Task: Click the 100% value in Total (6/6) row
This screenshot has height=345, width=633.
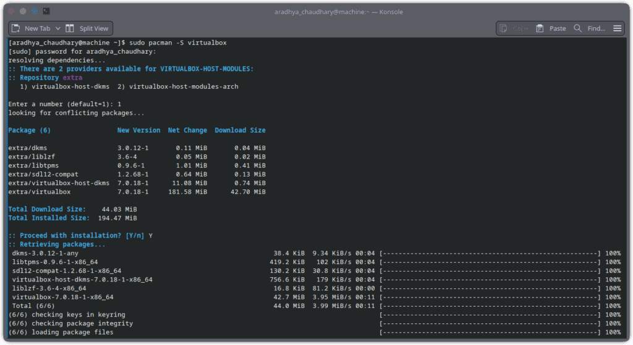Action: [x=613, y=306]
